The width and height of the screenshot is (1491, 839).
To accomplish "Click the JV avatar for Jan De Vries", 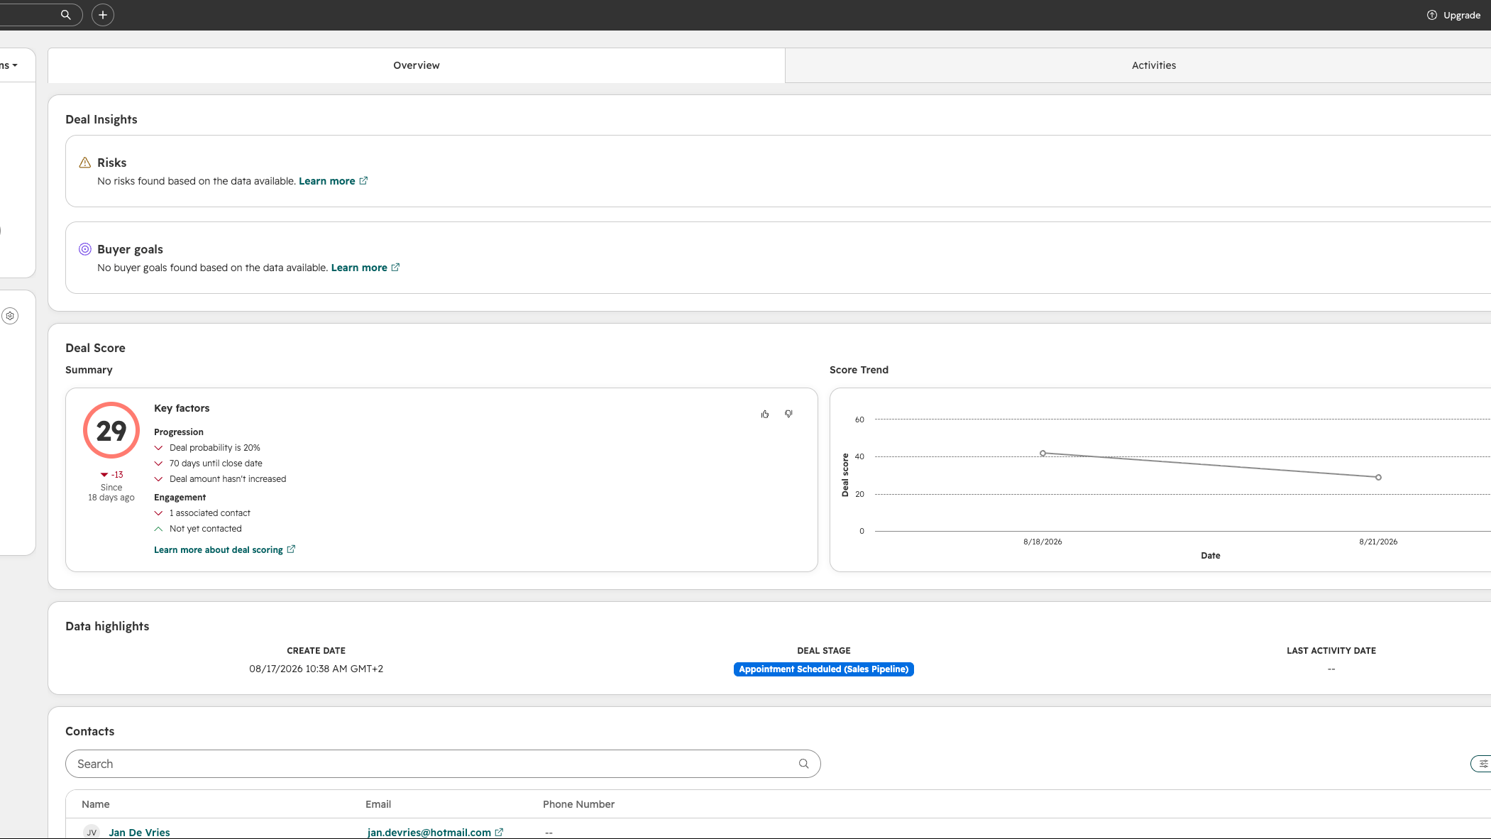I will 92,833.
